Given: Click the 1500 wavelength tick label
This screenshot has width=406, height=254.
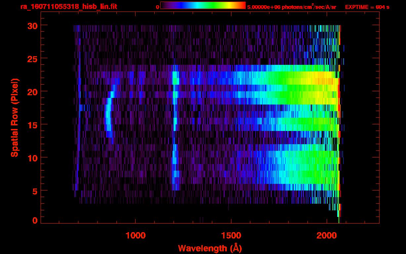Looking at the screenshot, I should click(231, 235).
